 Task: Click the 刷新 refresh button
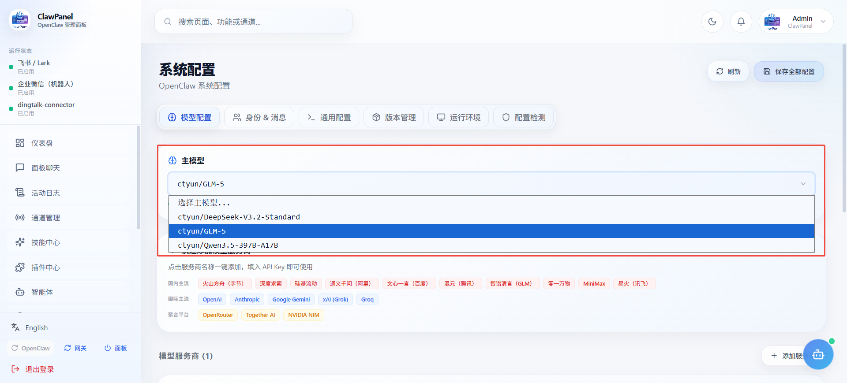pos(728,71)
